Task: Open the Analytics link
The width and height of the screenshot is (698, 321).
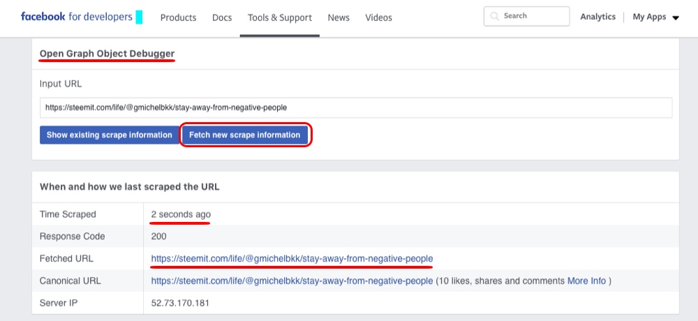Action: pos(598,17)
